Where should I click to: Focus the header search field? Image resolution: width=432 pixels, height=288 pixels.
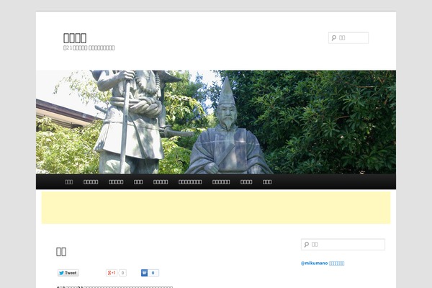tap(348, 37)
